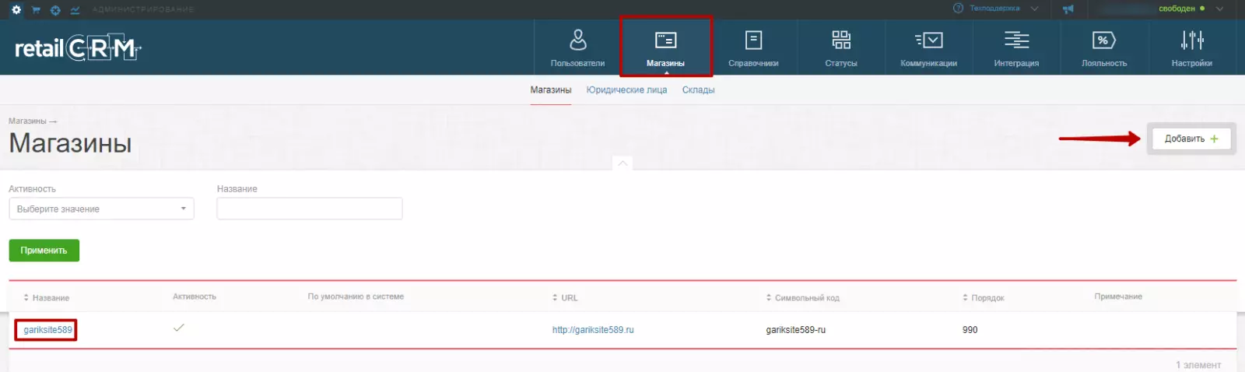Open the administration gear icon
Viewport: 1245px width, 372px height.
click(x=16, y=9)
